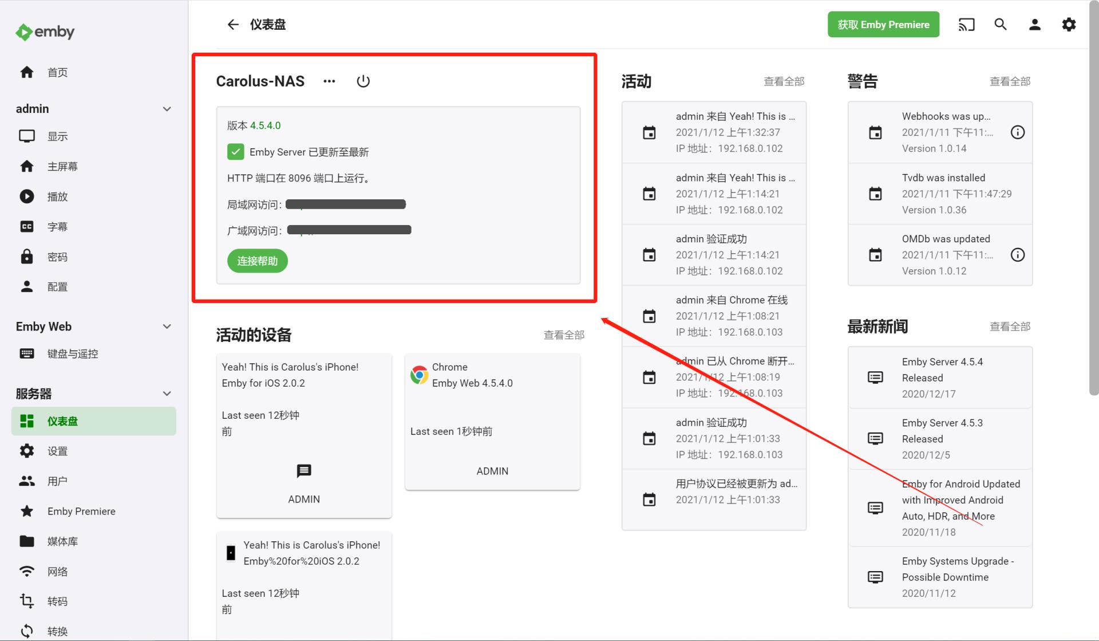The image size is (1099, 641).
Task: Collapse the 服务器 section
Action: pyautogui.click(x=167, y=394)
